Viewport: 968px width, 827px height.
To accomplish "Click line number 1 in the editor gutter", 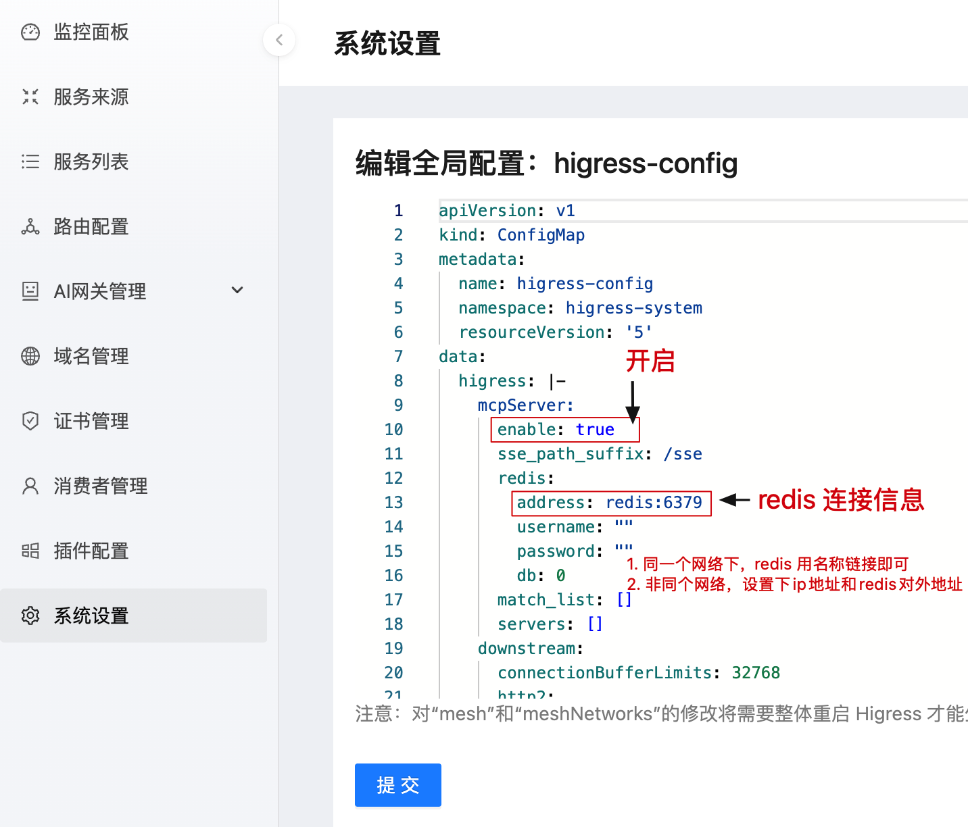I will pos(398,211).
